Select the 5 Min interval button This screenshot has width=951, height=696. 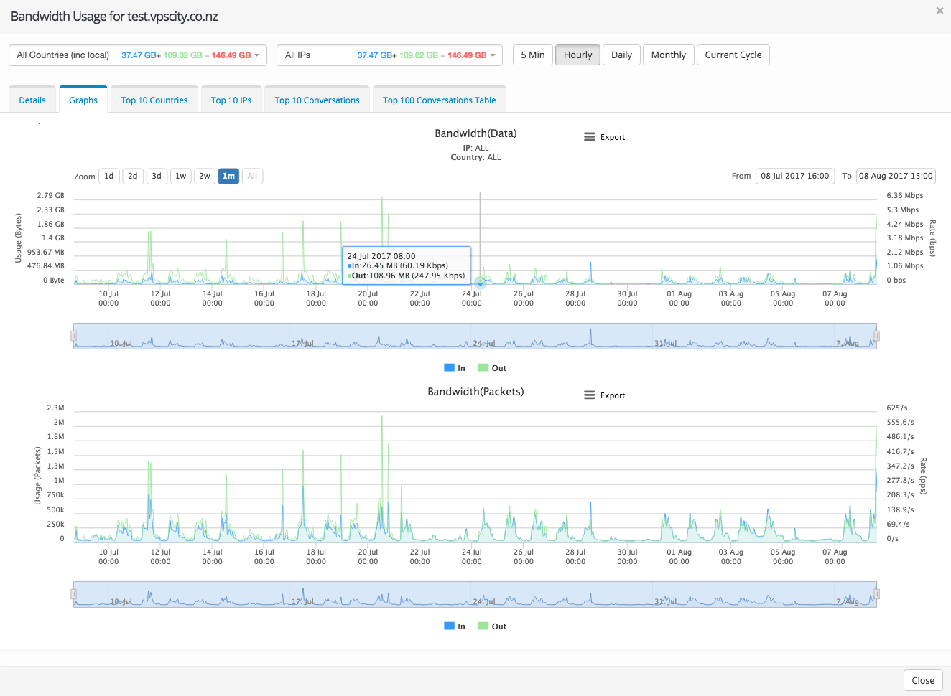tap(532, 55)
